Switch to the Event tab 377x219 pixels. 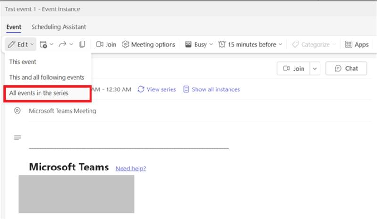(x=14, y=27)
